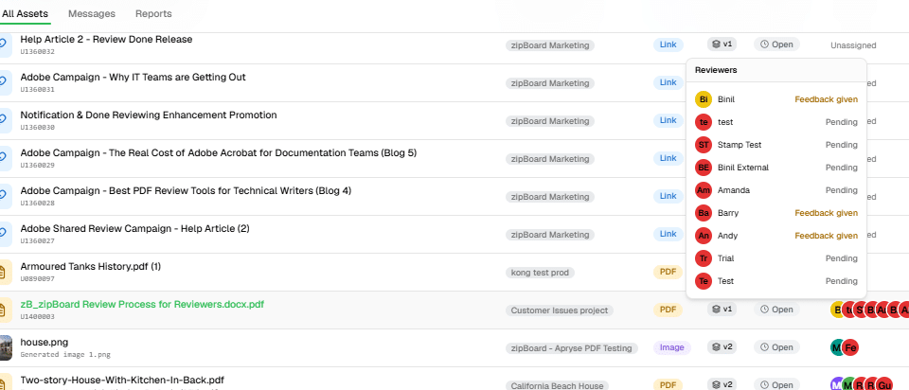Click Barry's Feedback given status
909x390 pixels.
click(x=826, y=213)
